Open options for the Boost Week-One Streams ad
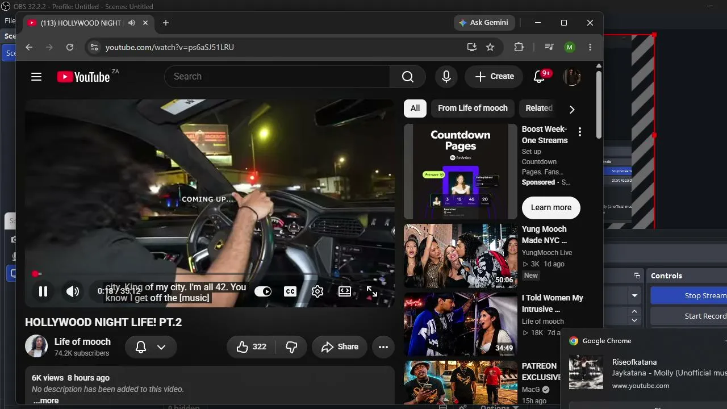The width and height of the screenshot is (727, 409). [579, 132]
